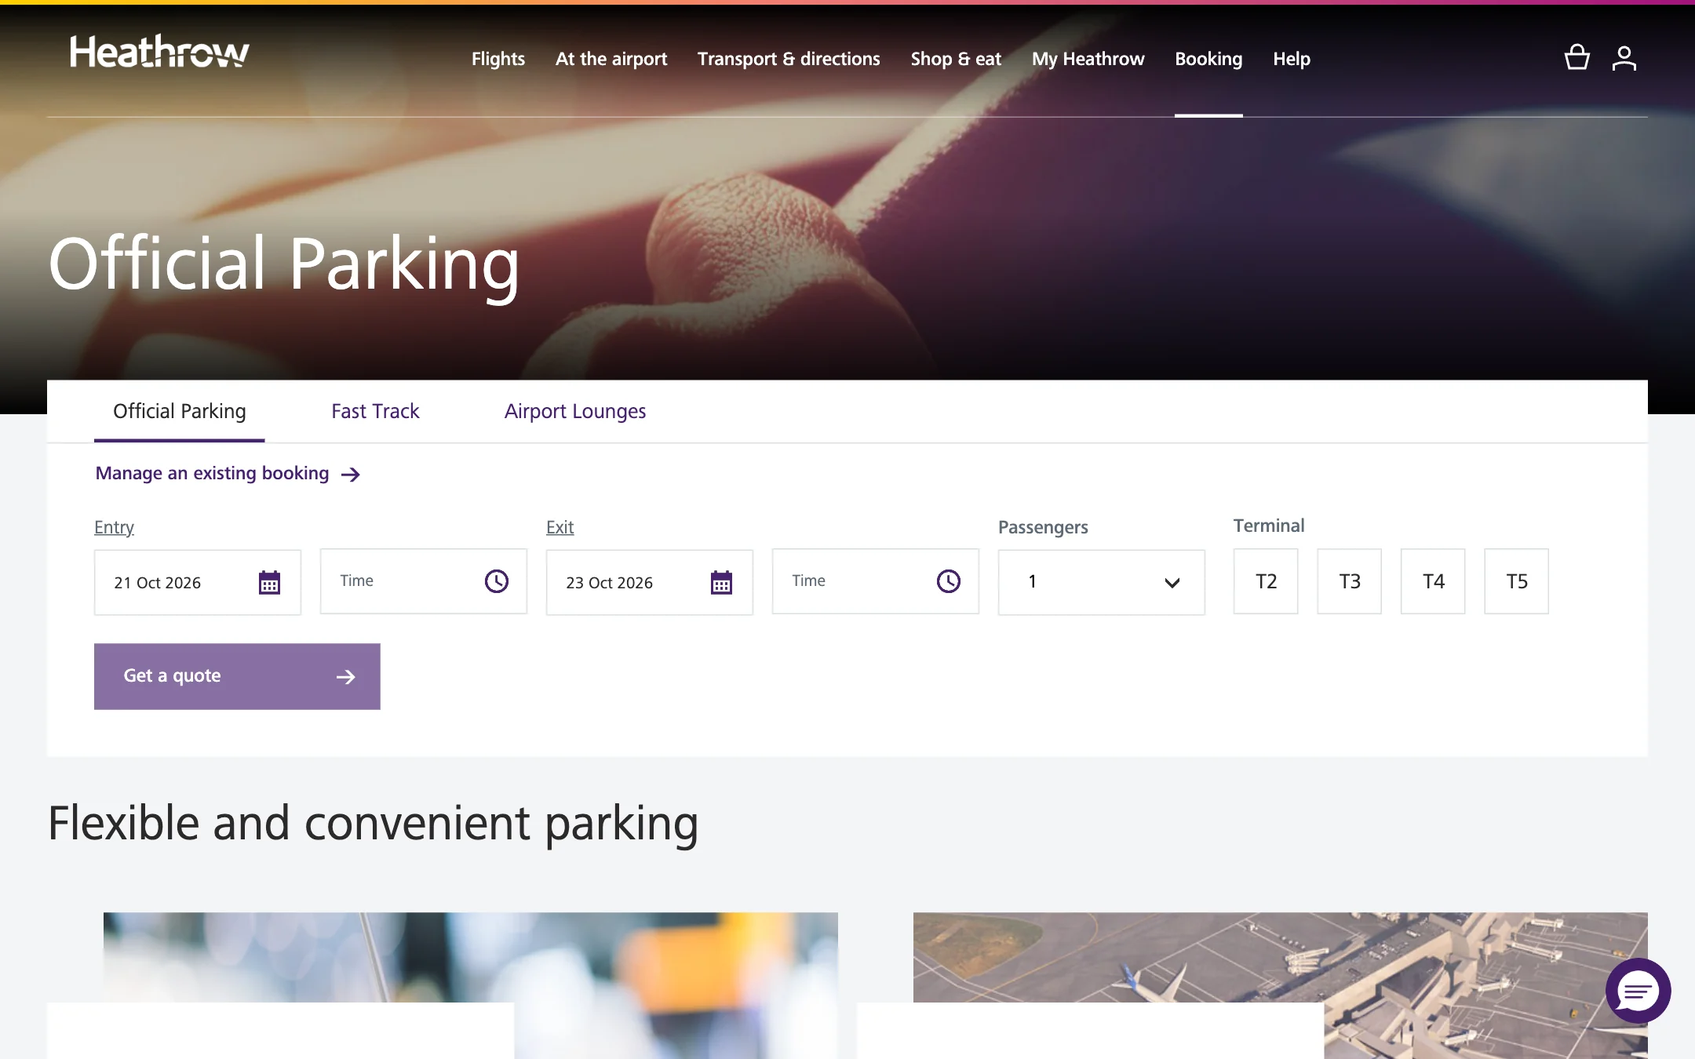This screenshot has width=1695, height=1059.
Task: Open the exit date calendar icon
Action: [x=721, y=582]
